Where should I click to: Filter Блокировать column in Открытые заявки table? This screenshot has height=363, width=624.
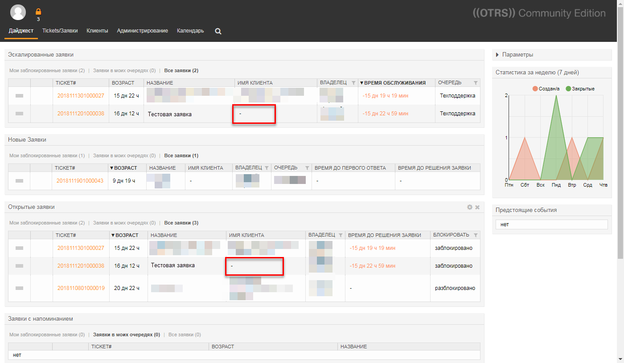[x=476, y=235]
